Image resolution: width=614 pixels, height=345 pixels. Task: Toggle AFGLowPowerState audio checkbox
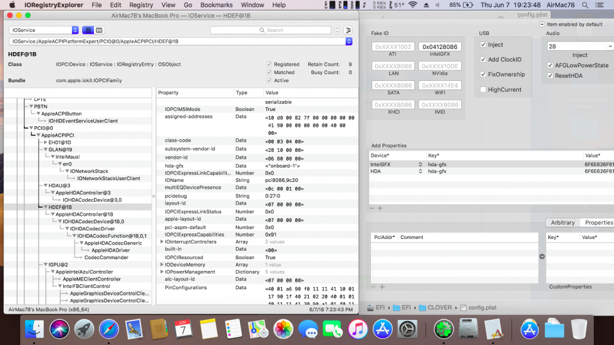550,65
